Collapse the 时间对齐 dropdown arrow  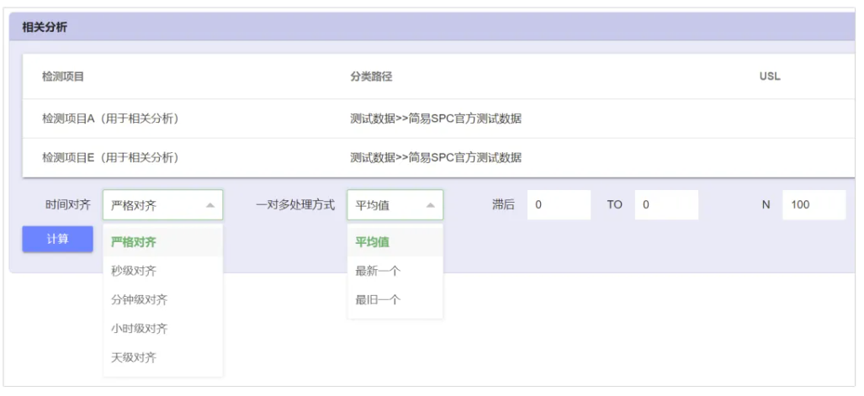(x=210, y=205)
